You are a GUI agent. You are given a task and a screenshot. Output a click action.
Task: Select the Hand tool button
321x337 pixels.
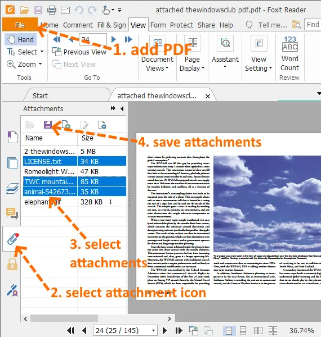[x=21, y=39]
